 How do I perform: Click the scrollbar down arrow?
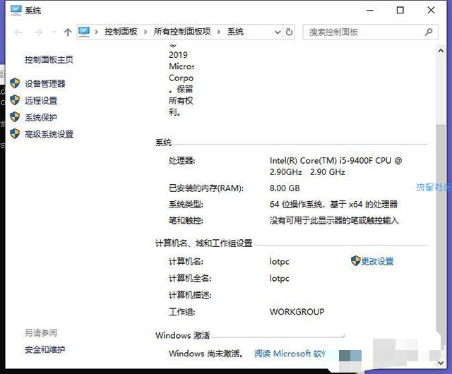(x=441, y=363)
